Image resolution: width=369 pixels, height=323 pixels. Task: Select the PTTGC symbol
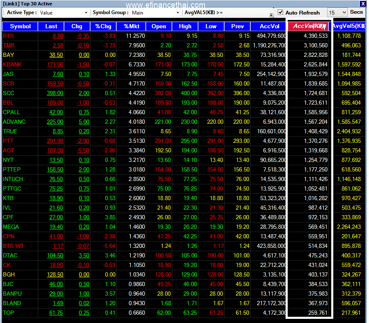[12, 188]
